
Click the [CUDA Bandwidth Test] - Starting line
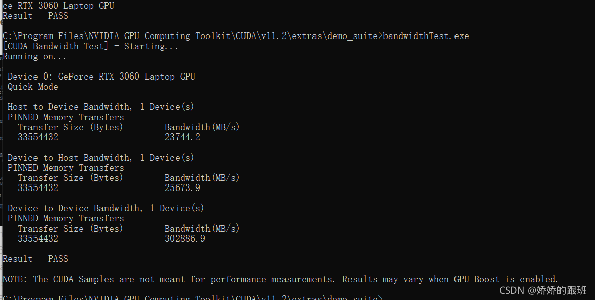[x=90, y=46]
